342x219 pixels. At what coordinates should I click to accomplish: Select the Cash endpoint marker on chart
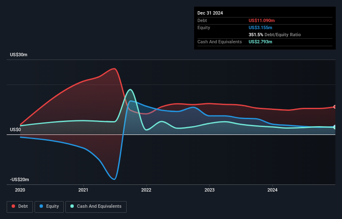(x=335, y=127)
